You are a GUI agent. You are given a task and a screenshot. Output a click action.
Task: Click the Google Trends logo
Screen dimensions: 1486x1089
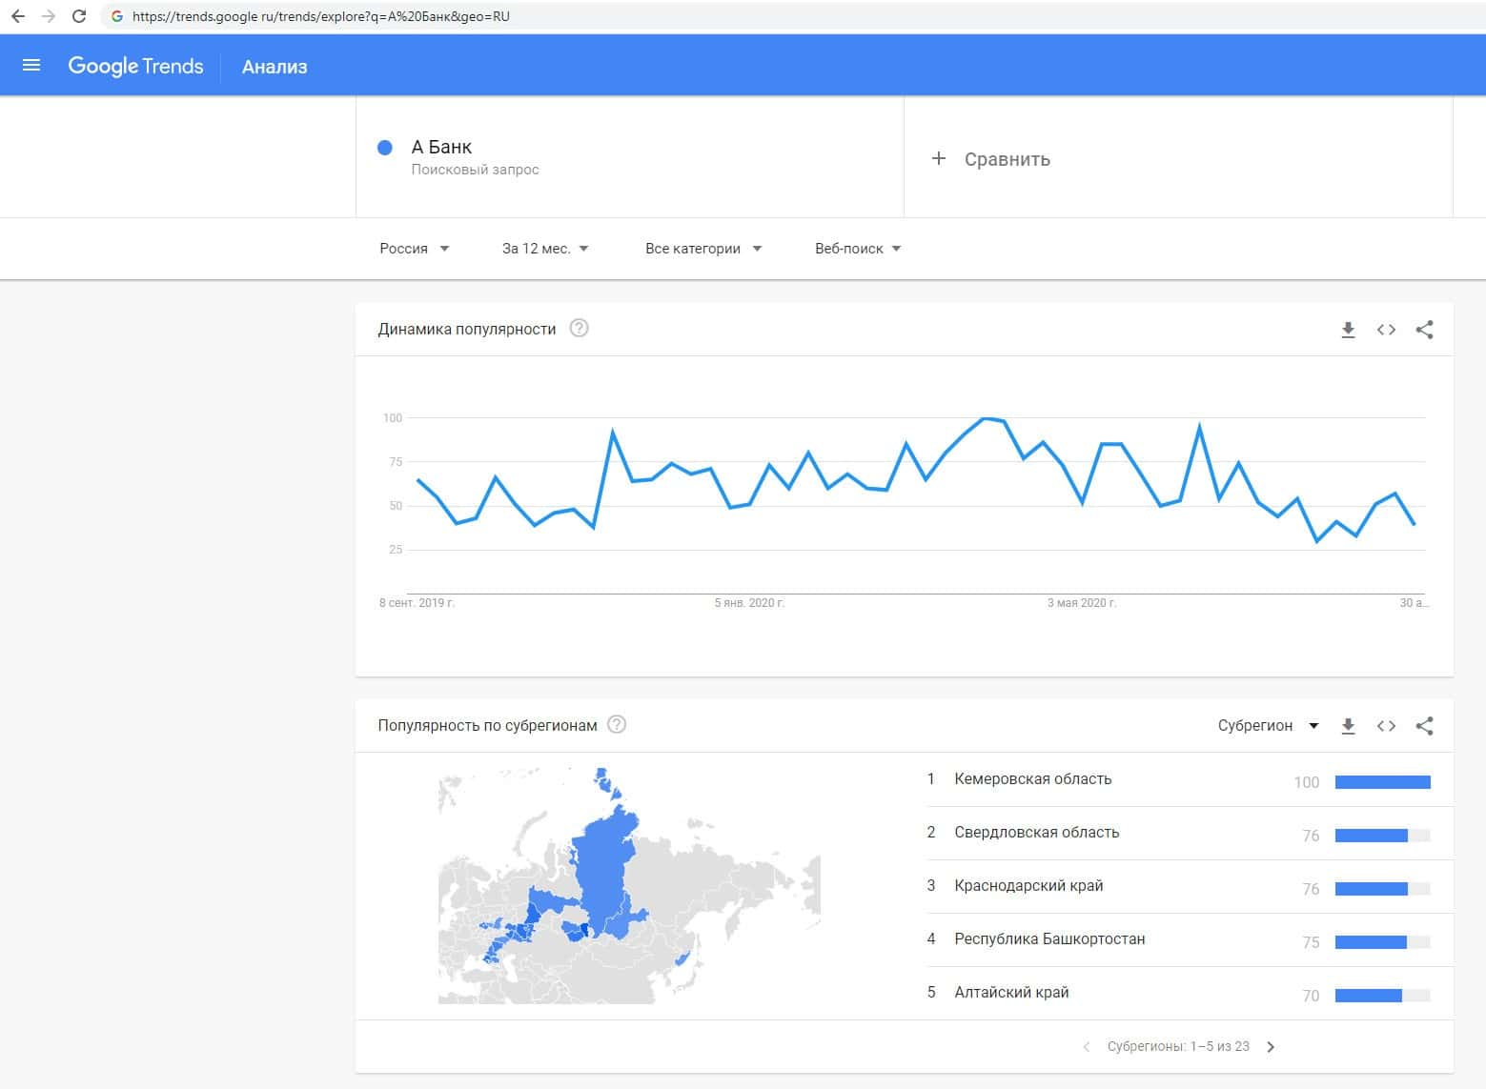(135, 66)
